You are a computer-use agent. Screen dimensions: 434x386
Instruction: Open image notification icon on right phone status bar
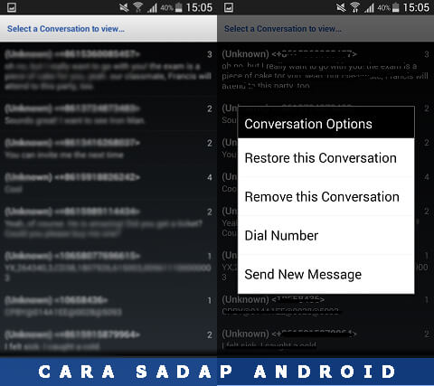229,7
